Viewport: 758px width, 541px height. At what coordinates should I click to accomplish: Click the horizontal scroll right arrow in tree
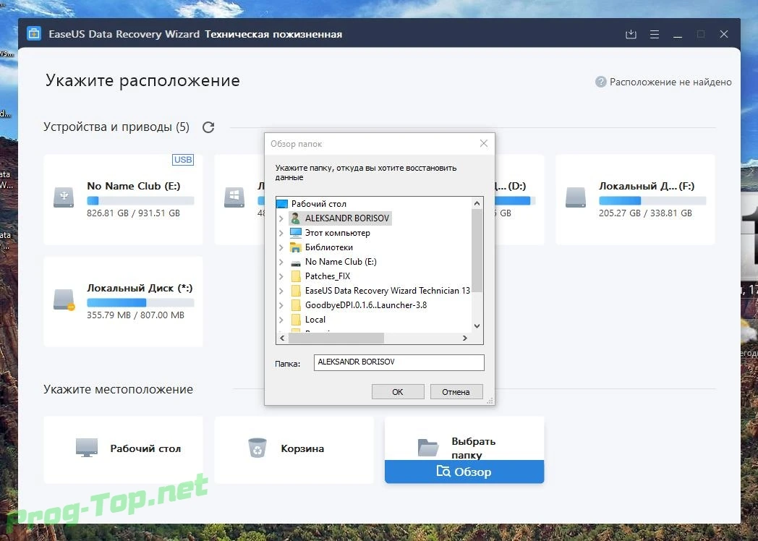465,338
